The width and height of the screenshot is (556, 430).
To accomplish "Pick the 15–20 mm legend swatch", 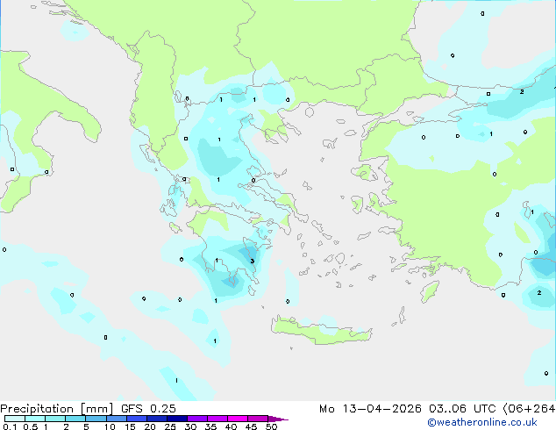I will point(136,419).
